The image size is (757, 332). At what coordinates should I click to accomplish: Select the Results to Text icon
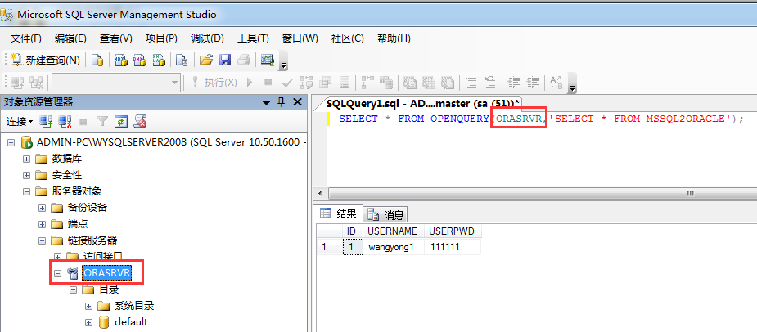(x=410, y=83)
